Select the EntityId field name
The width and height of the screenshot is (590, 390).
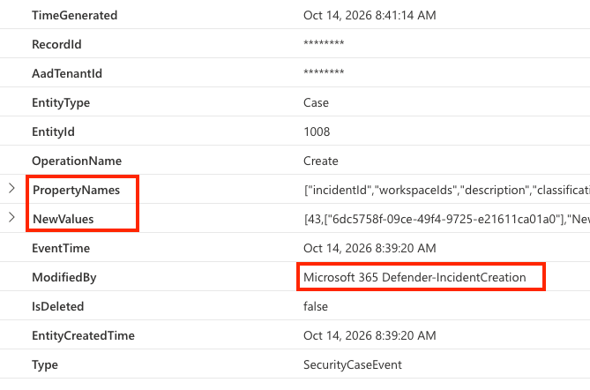pyautogui.click(x=53, y=131)
